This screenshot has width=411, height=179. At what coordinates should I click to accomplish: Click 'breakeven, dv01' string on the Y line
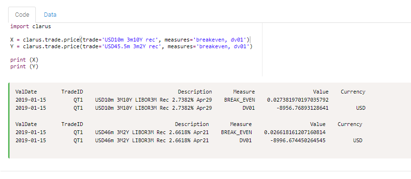[x=223, y=47]
